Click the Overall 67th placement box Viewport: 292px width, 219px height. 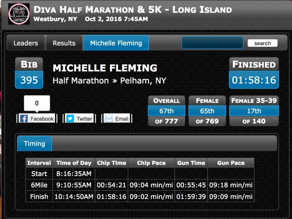(167, 111)
